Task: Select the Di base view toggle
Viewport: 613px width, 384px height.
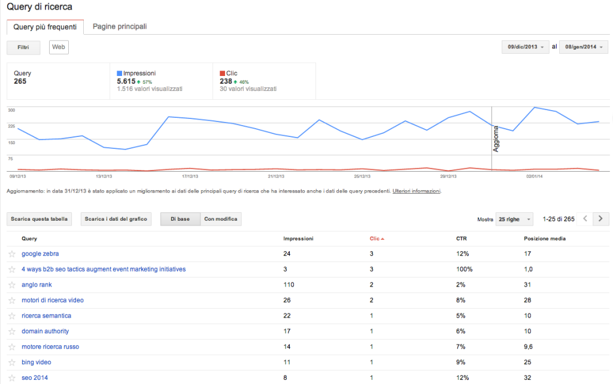Action: point(180,219)
